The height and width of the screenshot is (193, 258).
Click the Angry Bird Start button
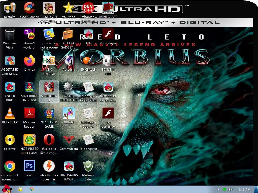7,189
